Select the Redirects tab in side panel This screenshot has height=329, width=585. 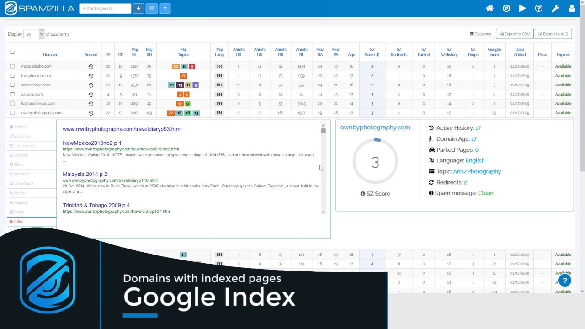click(32, 174)
